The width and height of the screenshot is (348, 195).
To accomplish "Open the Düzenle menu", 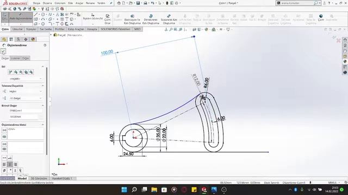I will coord(47,3).
